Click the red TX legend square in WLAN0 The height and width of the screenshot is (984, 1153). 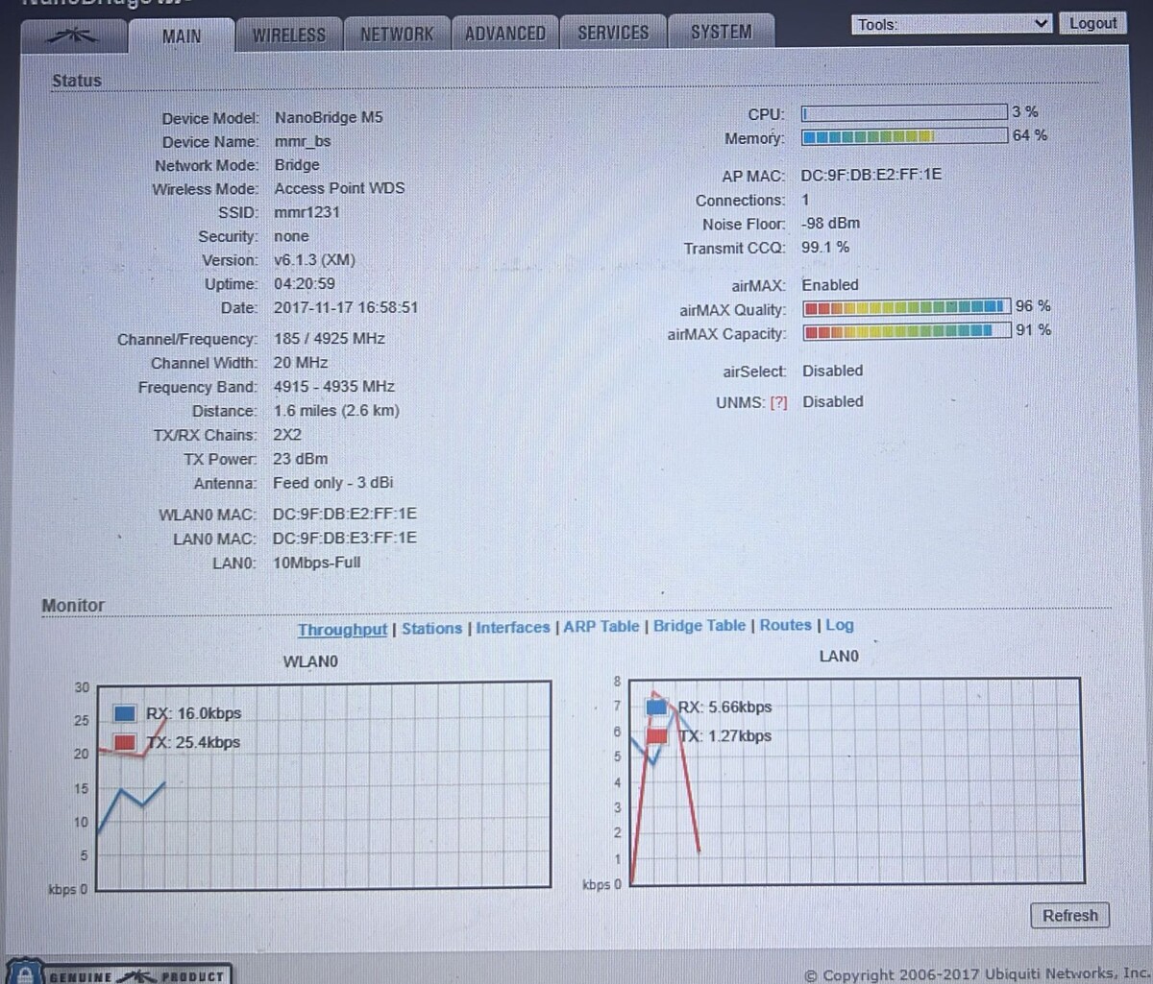pos(125,742)
